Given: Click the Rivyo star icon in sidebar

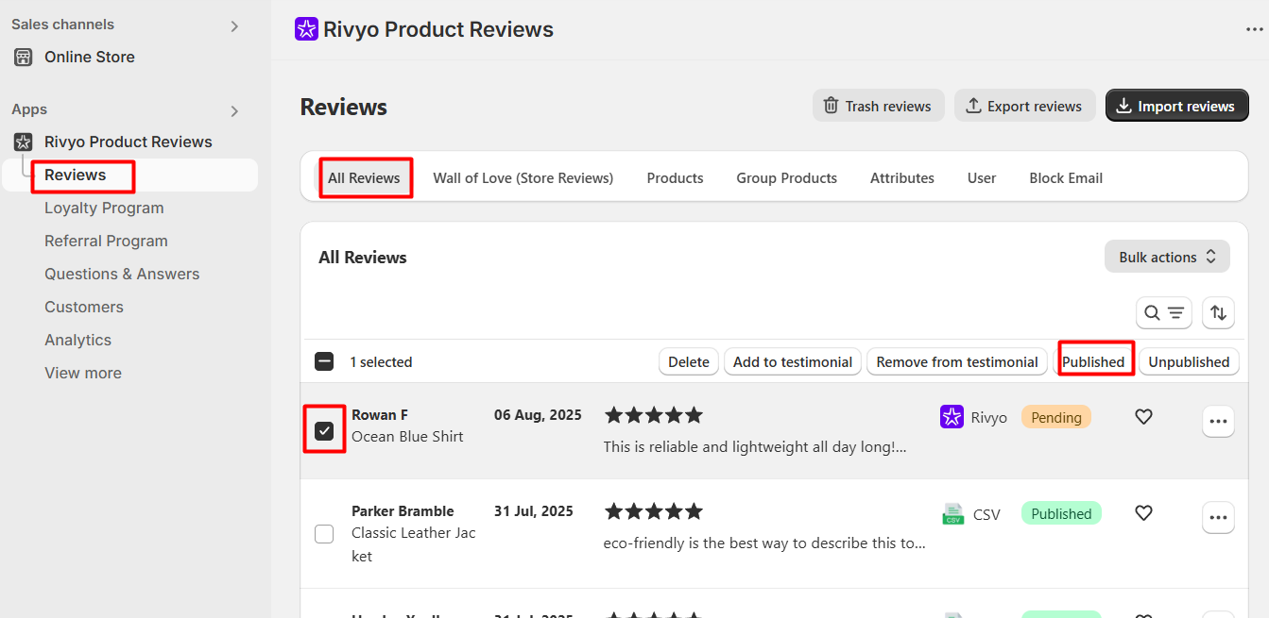Looking at the screenshot, I should (x=24, y=142).
